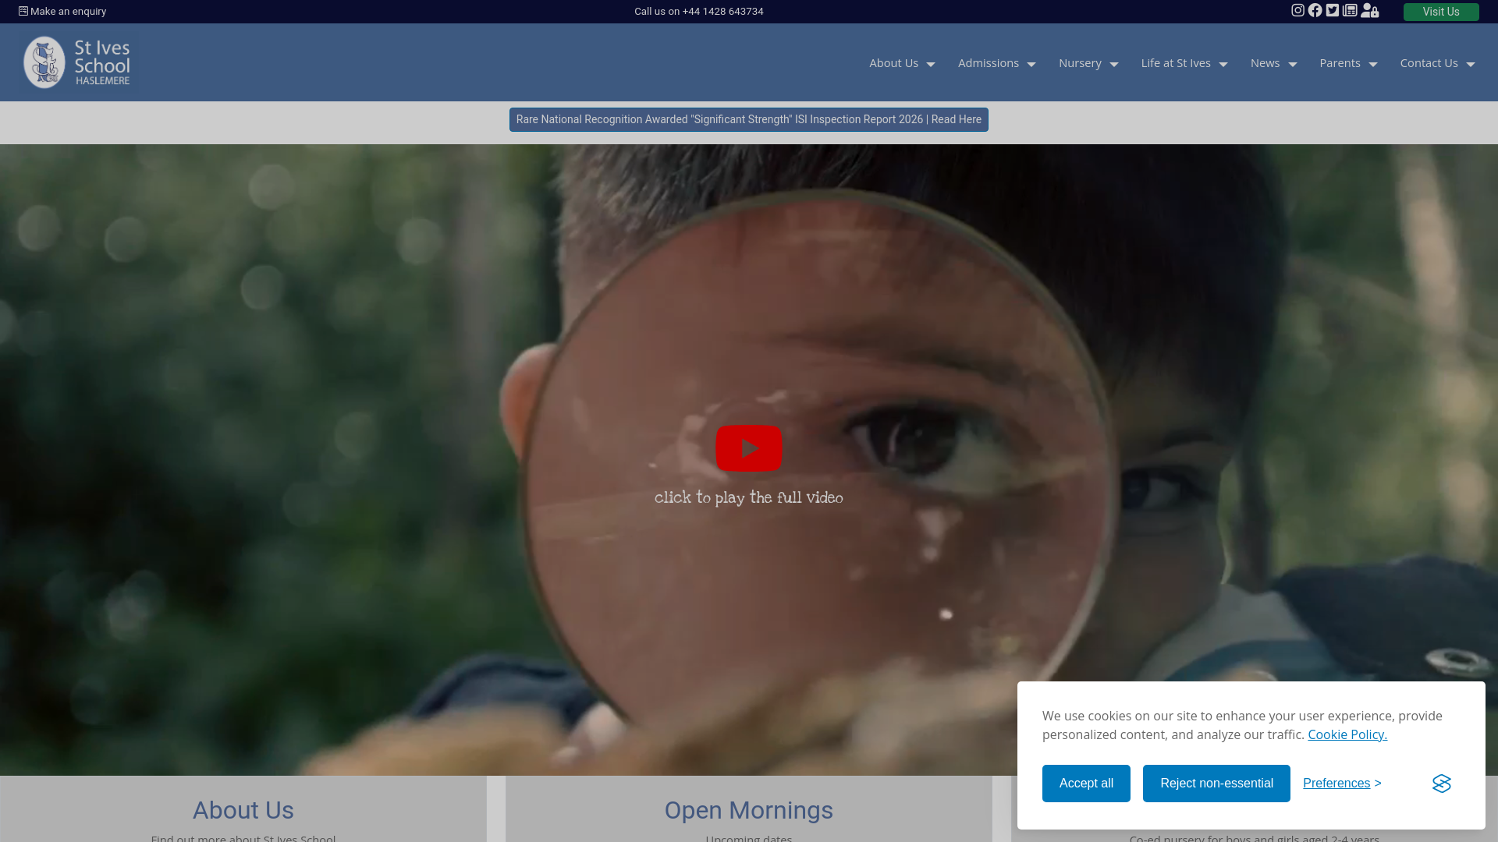Screen dimensions: 1498x842
Task: Open the Parents navigation item
Action: 1340,63
